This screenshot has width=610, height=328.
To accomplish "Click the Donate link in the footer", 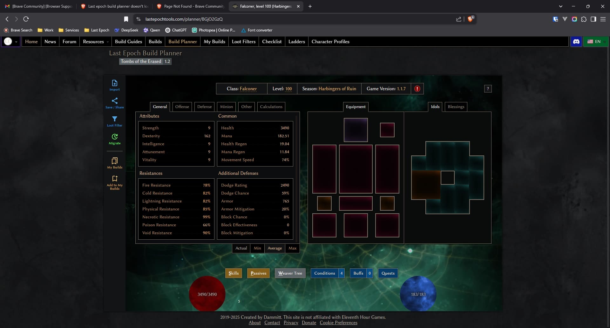I will 309,323.
